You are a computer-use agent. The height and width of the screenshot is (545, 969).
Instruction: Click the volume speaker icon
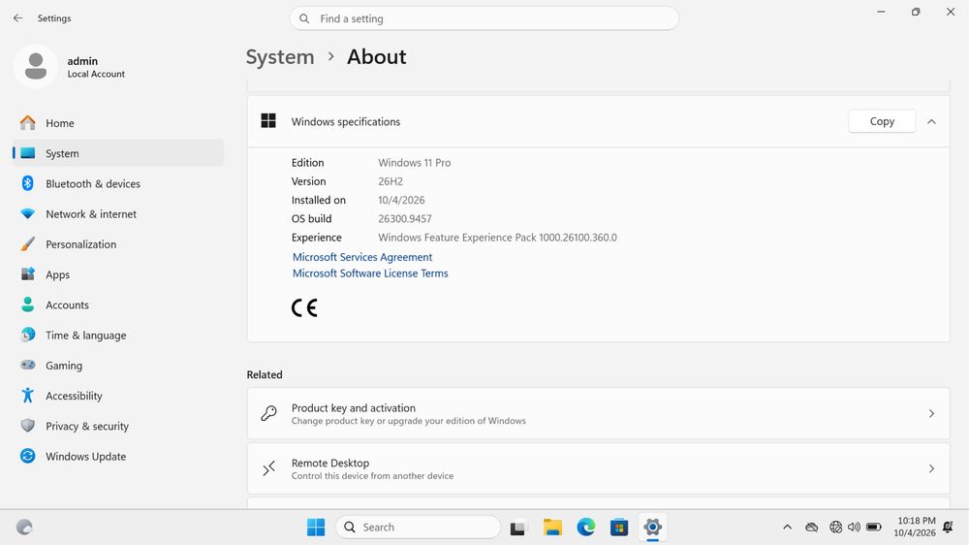(854, 528)
